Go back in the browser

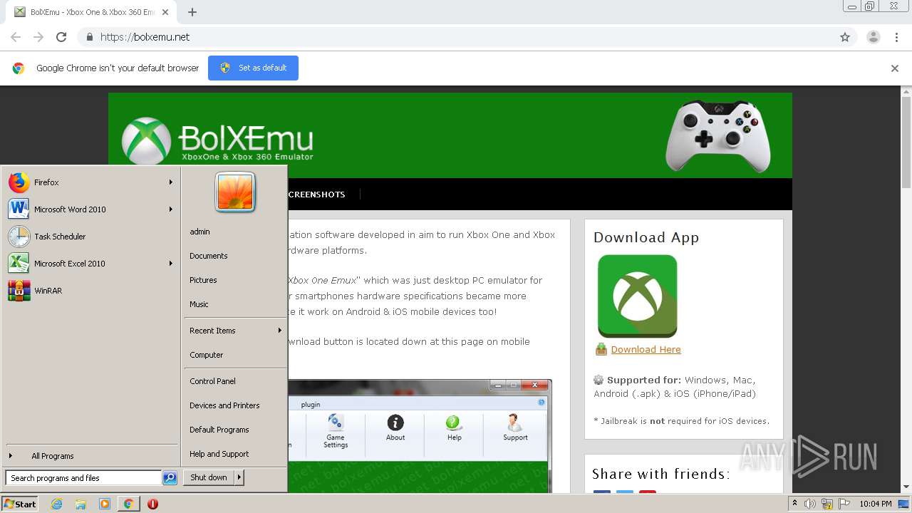(16, 37)
